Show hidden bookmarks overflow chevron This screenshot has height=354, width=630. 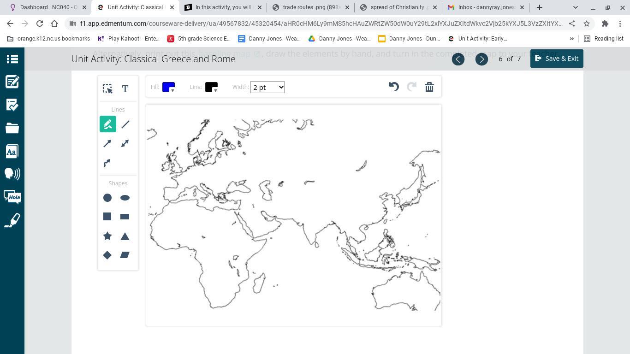click(x=572, y=39)
